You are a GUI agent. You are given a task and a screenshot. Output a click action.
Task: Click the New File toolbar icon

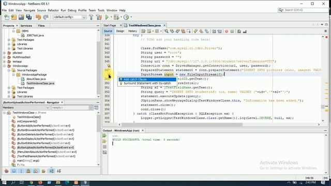point(7,17)
